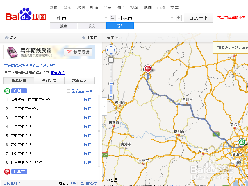The width and height of the screenshot is (248, 186).
Task: Swap start and destination cities icon
Action: click(113, 18)
